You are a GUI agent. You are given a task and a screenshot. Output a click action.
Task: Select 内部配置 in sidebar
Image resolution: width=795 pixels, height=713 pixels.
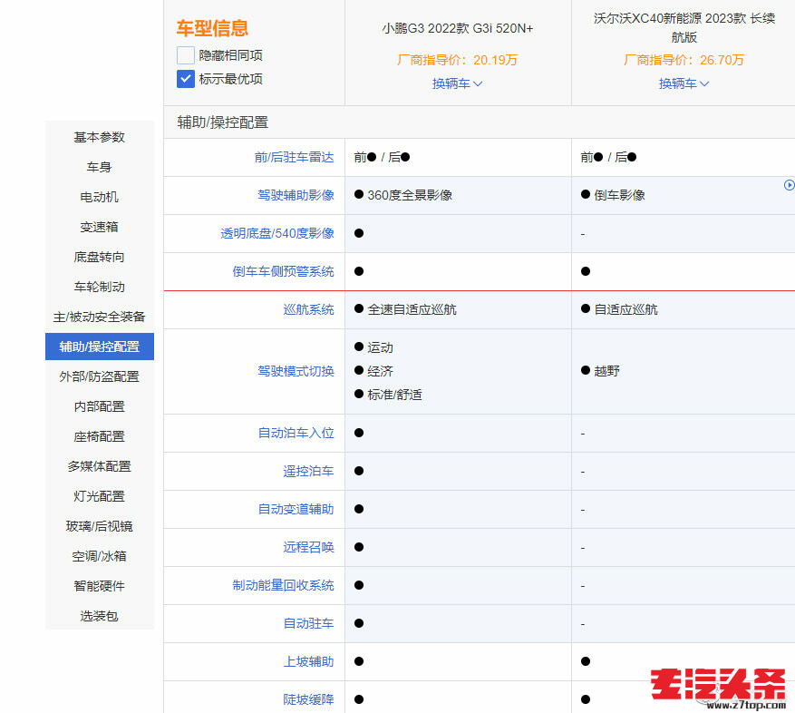click(x=100, y=406)
